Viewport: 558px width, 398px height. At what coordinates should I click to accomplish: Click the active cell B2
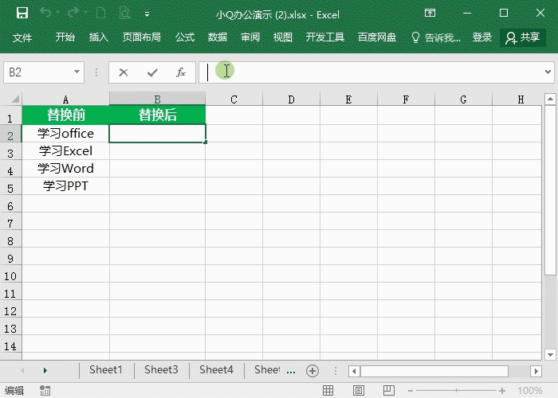pyautogui.click(x=157, y=134)
